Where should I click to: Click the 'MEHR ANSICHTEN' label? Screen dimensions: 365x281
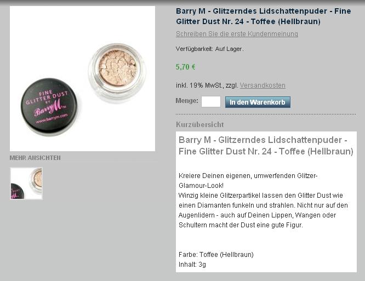point(35,158)
